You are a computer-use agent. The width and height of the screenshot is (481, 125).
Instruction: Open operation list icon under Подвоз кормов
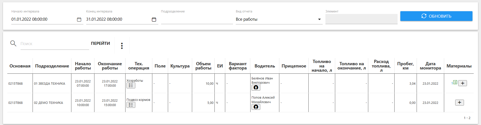pyautogui.click(x=131, y=105)
